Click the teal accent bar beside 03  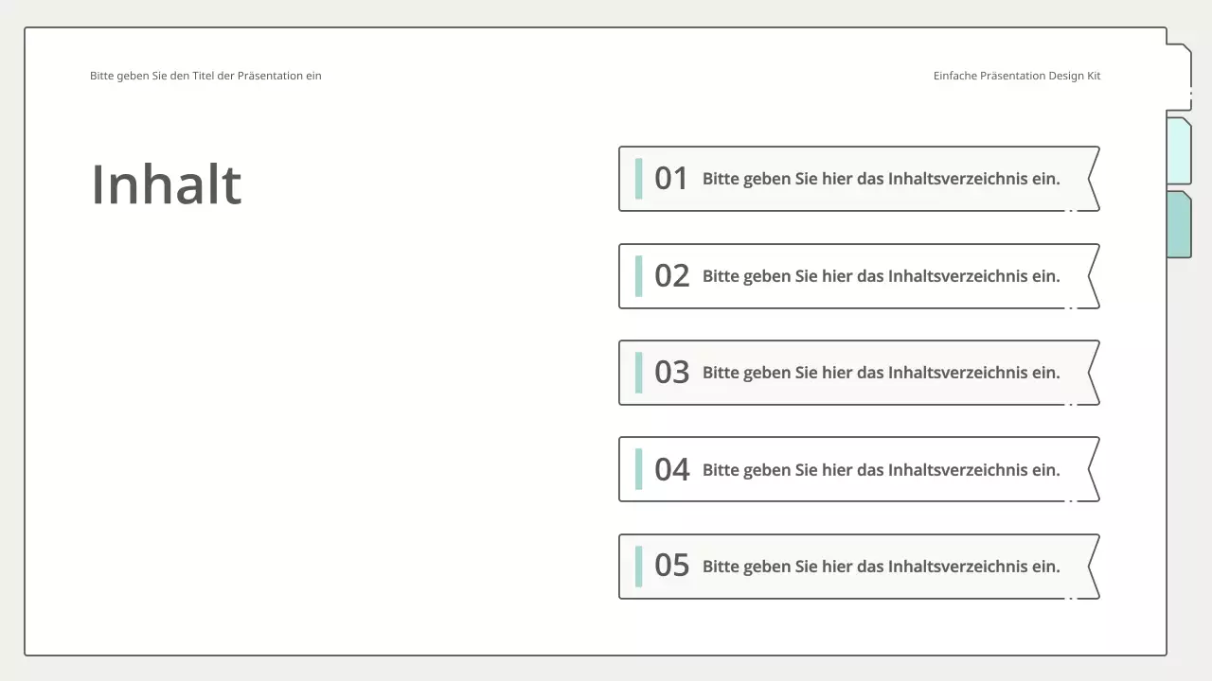click(x=638, y=373)
